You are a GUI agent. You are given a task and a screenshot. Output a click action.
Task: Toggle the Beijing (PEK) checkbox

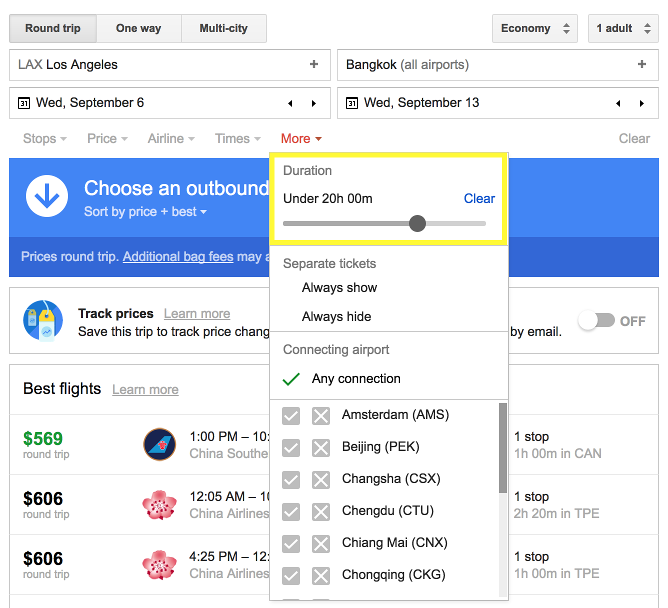[291, 447]
